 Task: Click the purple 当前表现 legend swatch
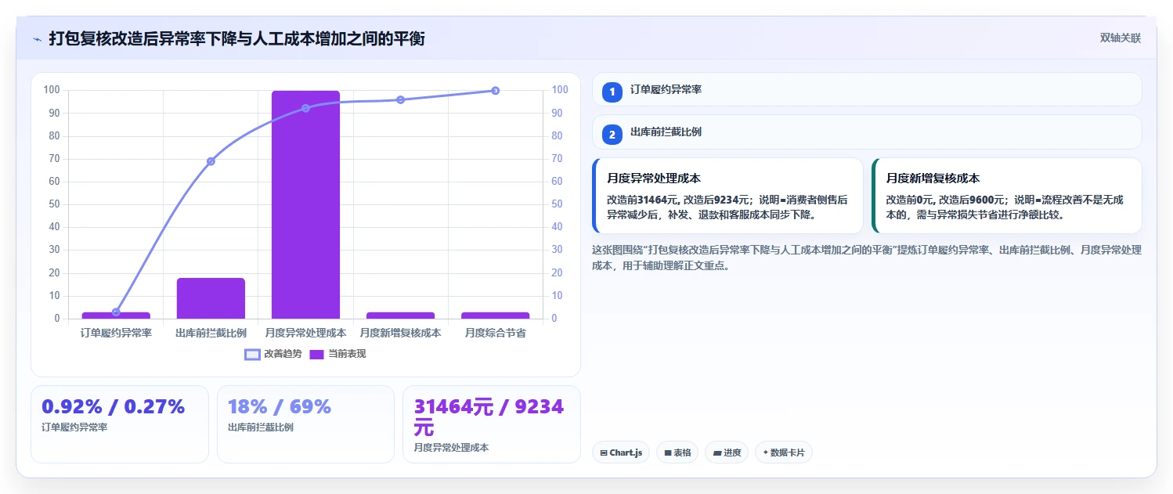click(317, 354)
